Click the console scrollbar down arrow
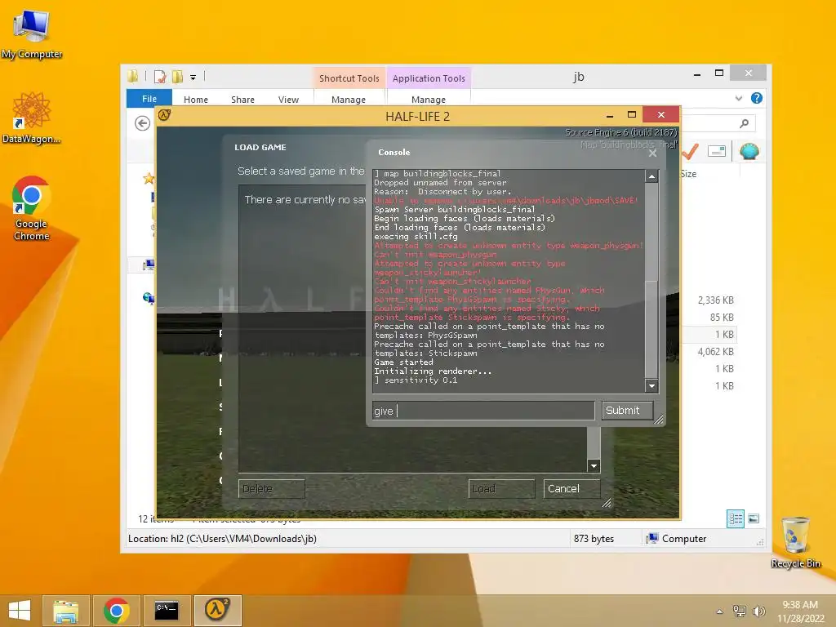The width and height of the screenshot is (836, 627). click(x=651, y=385)
